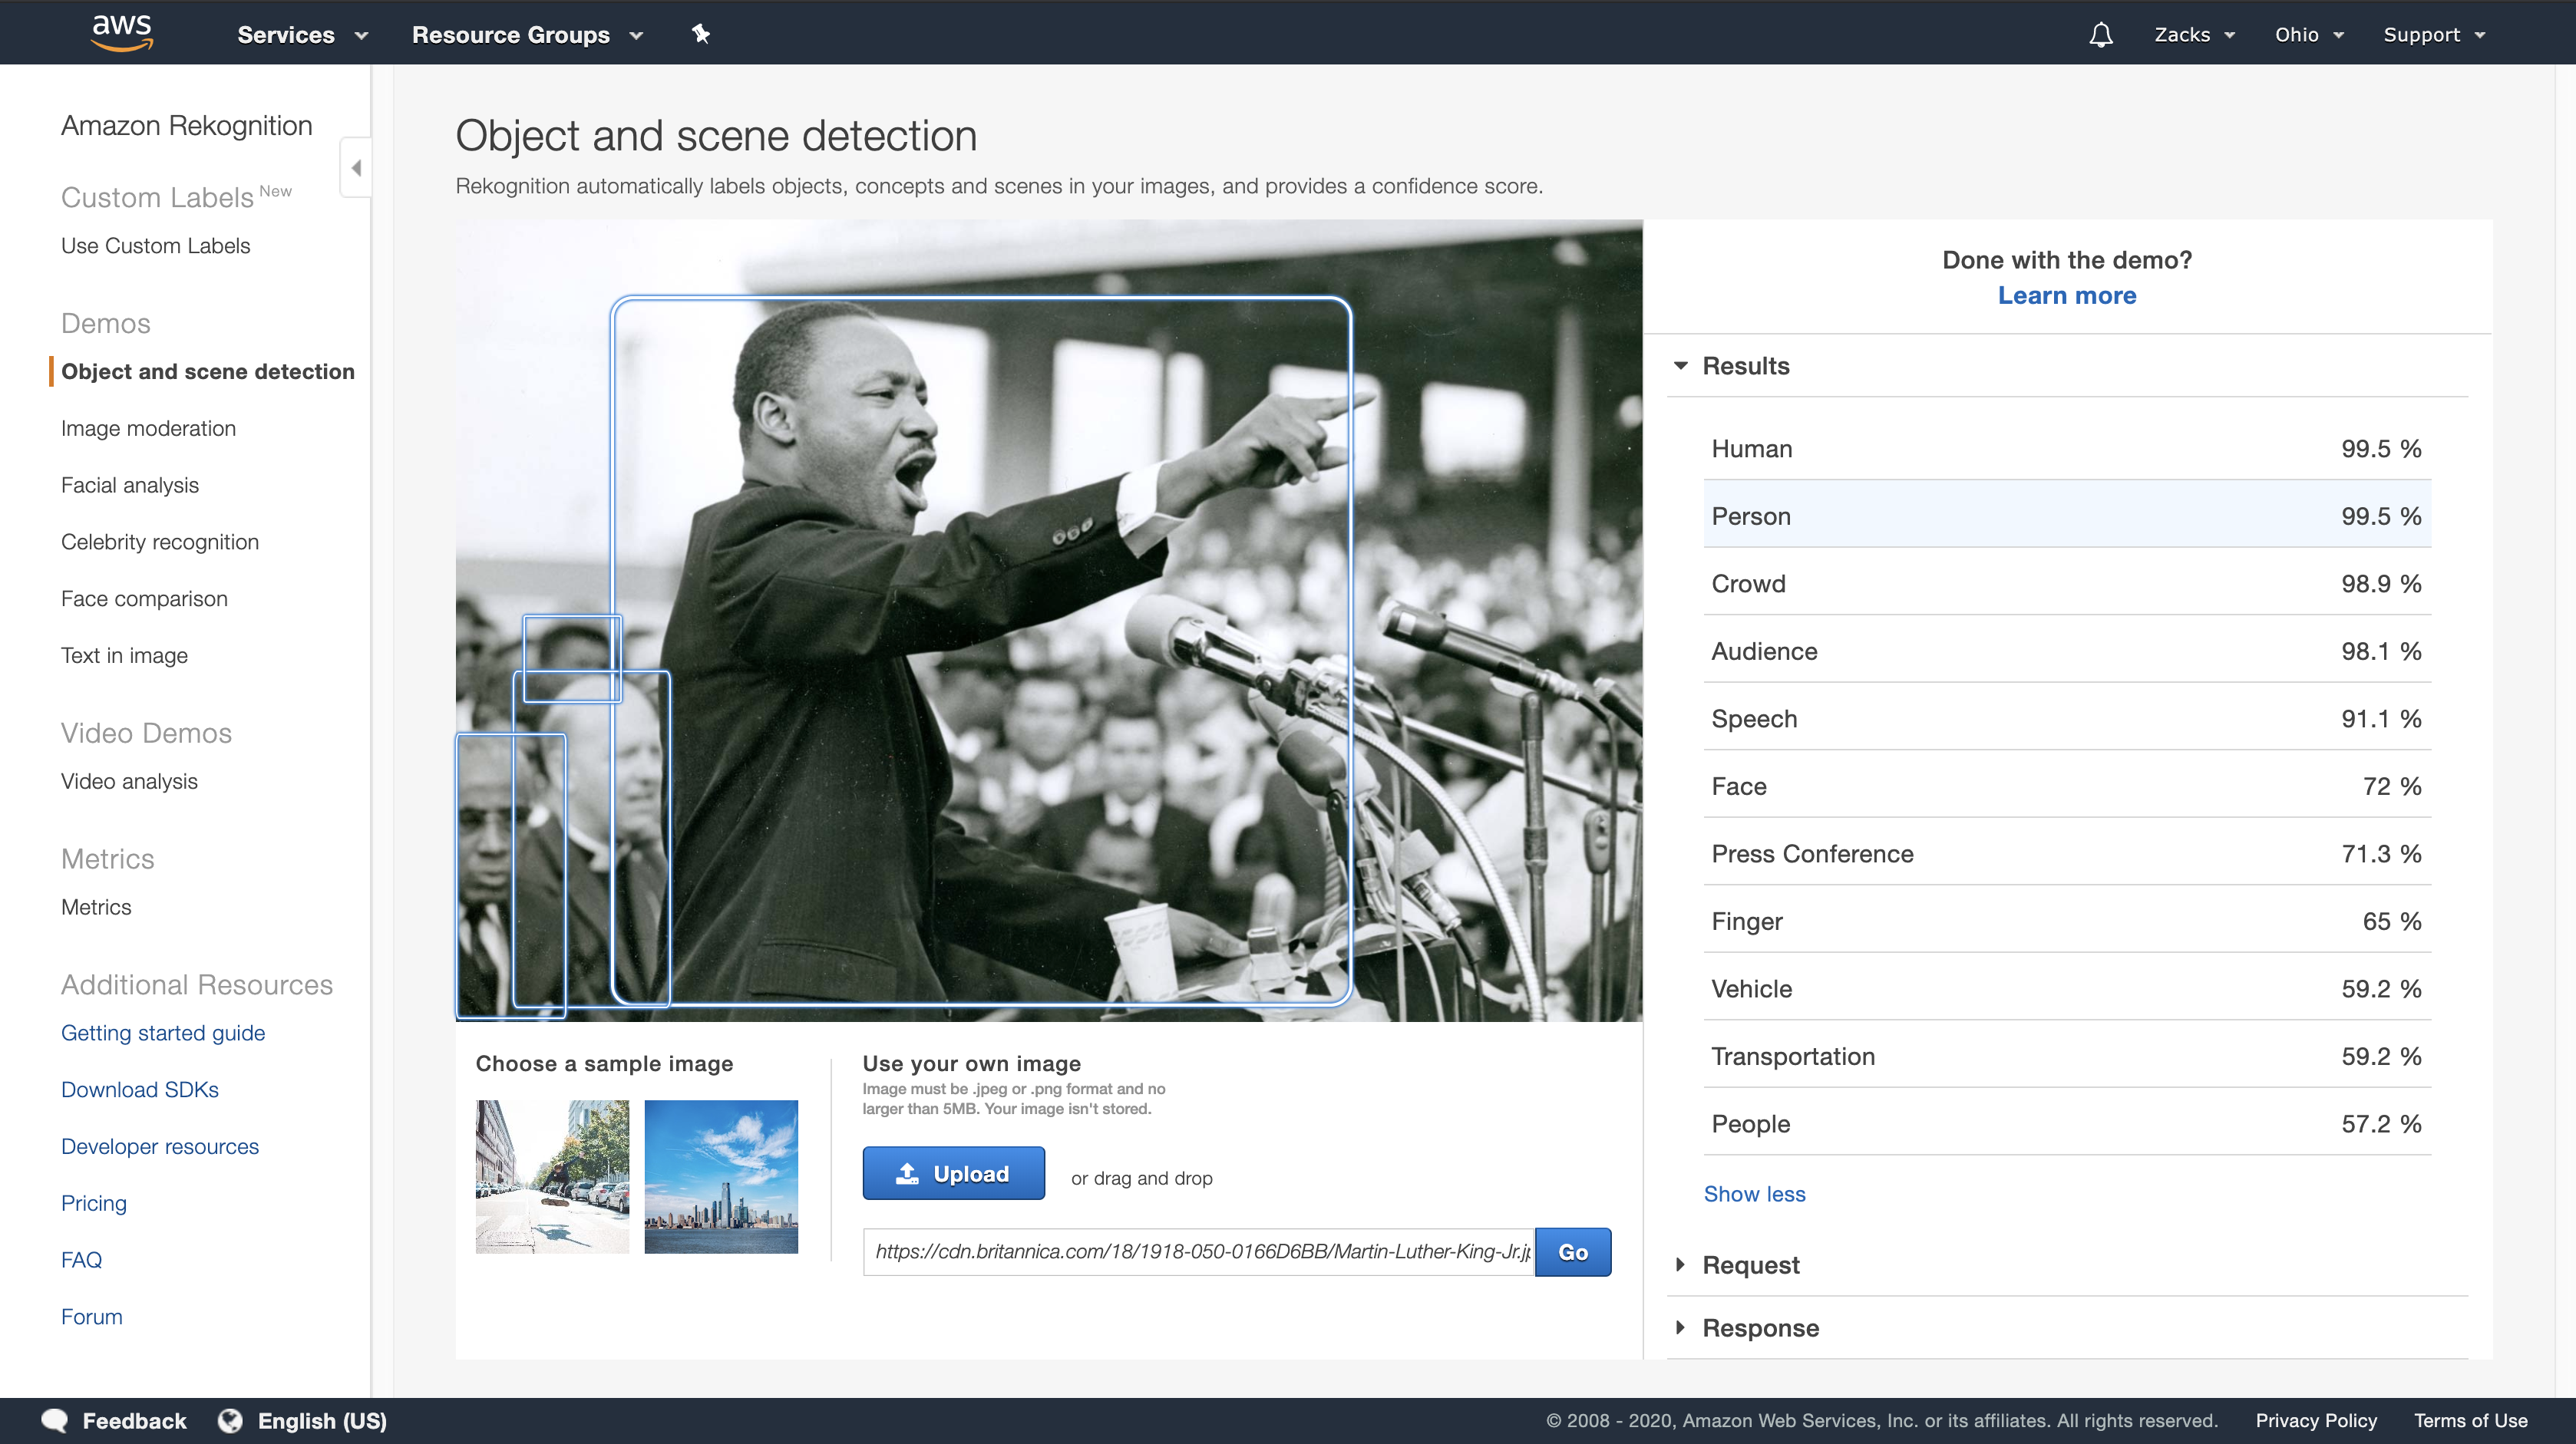
Task: Click the pin shortcut icon in navbar
Action: tap(701, 34)
